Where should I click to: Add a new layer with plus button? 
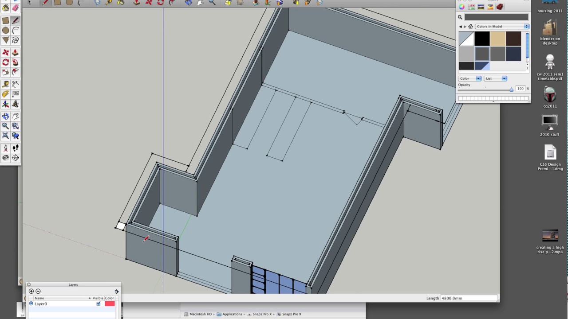(x=31, y=291)
